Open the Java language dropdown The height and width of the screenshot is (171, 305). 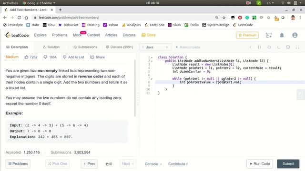click(x=155, y=47)
